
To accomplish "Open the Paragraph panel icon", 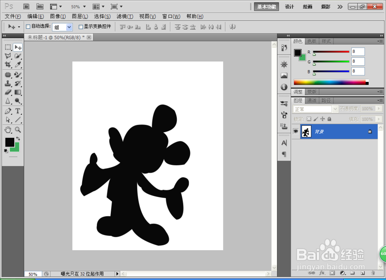I will tap(284, 154).
